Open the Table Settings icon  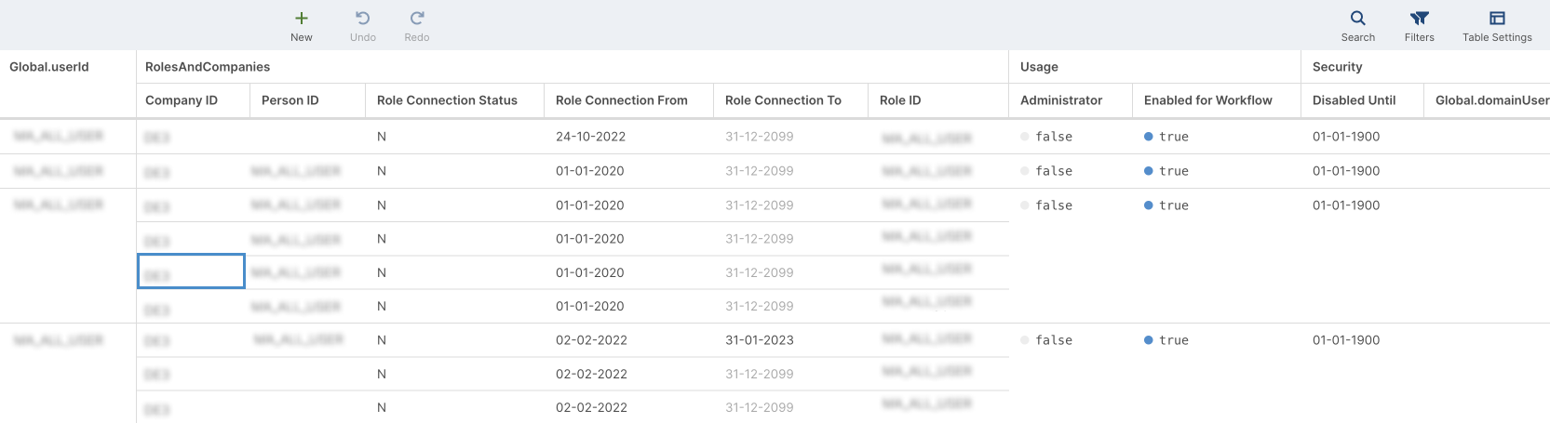coord(1497,19)
